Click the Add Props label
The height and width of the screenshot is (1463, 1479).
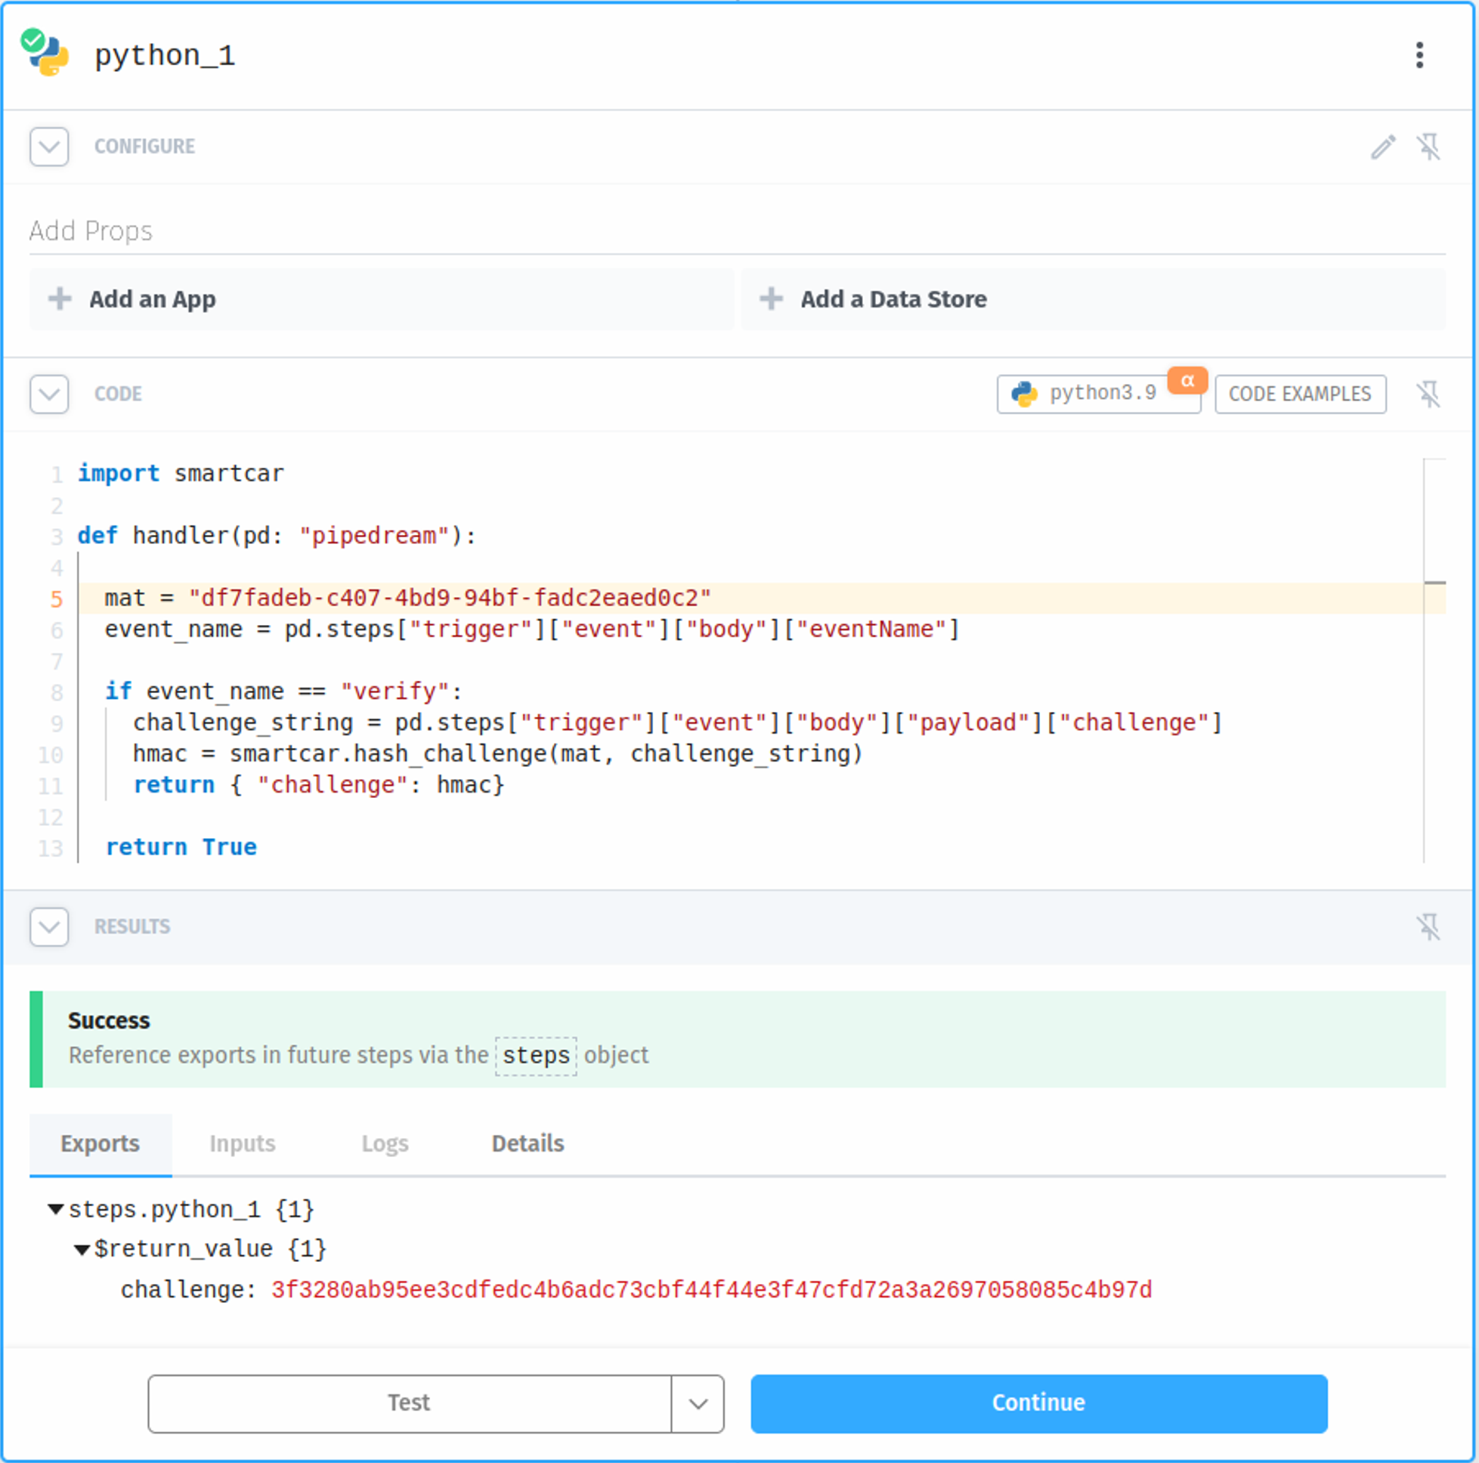[91, 230]
